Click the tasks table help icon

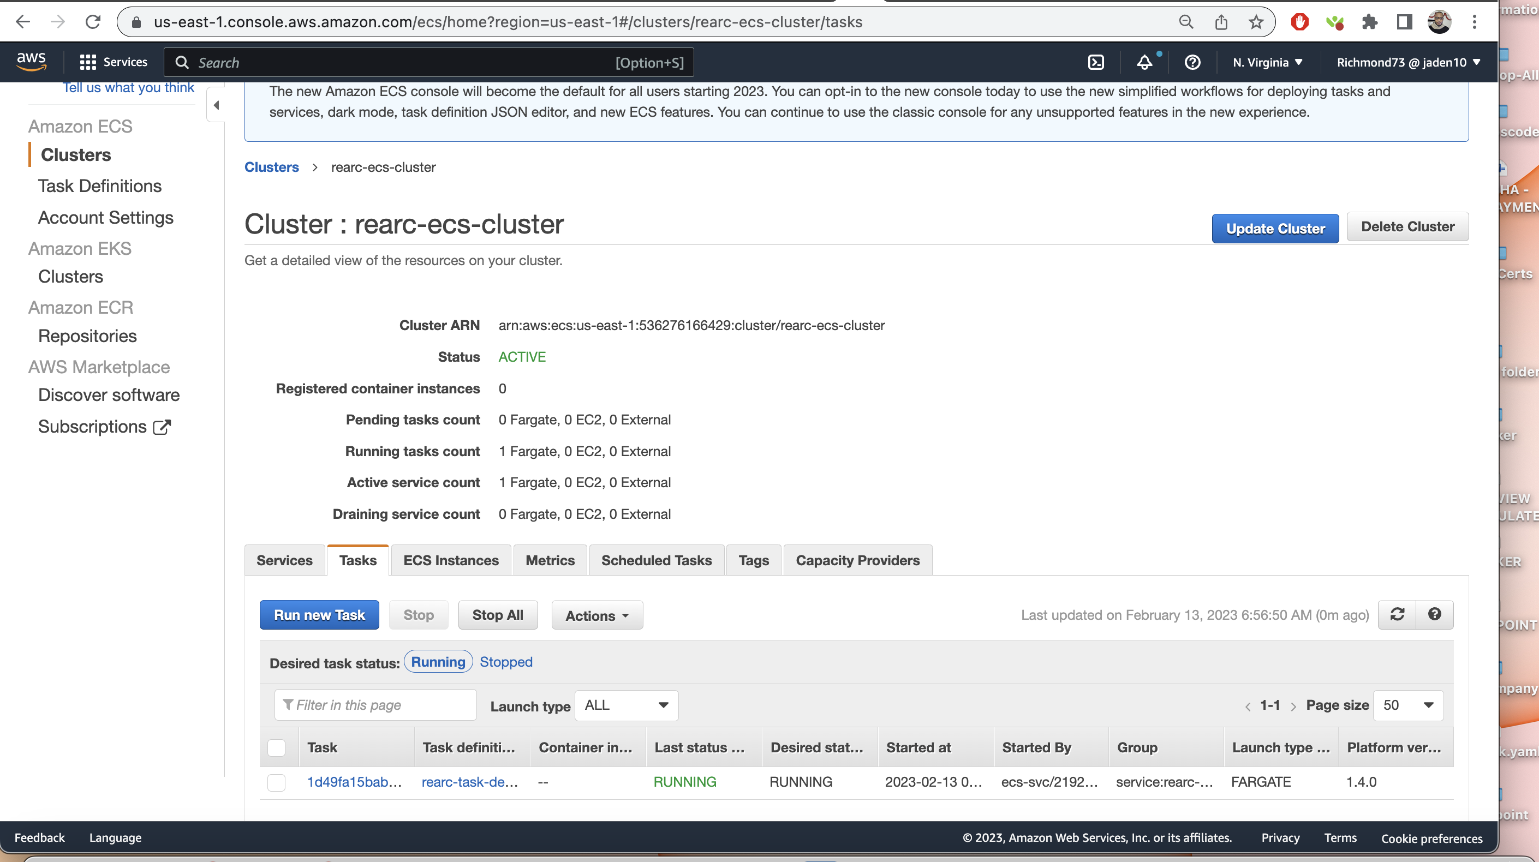(1434, 614)
